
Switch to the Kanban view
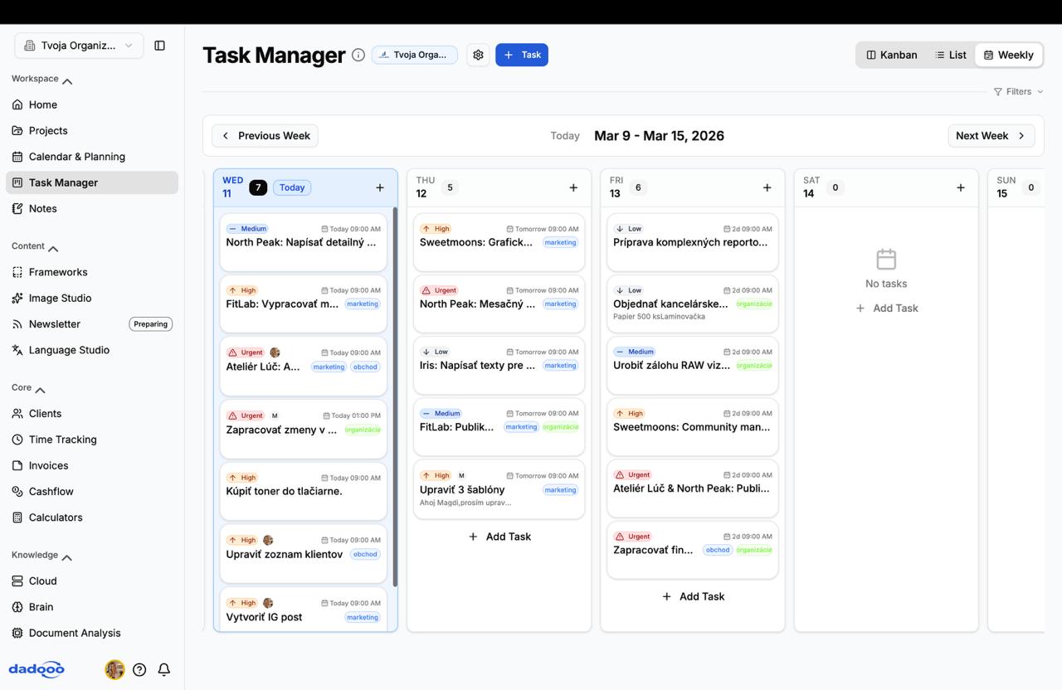892,55
